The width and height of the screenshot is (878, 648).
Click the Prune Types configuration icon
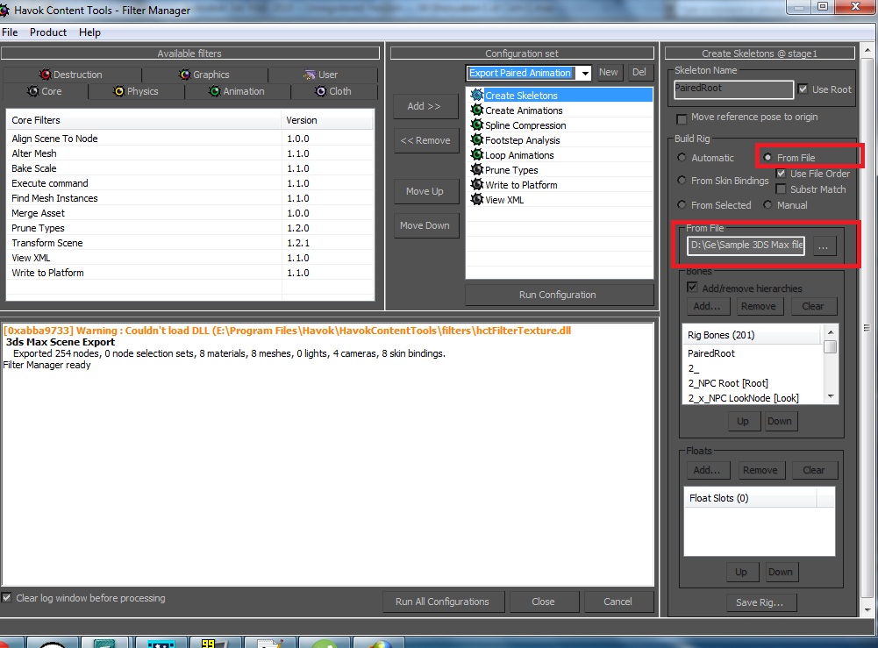[x=477, y=169]
